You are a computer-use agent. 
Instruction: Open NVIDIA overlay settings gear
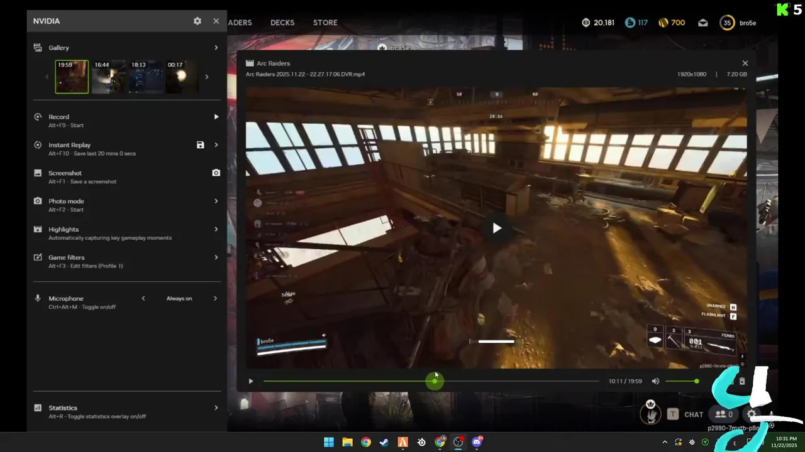tap(197, 21)
